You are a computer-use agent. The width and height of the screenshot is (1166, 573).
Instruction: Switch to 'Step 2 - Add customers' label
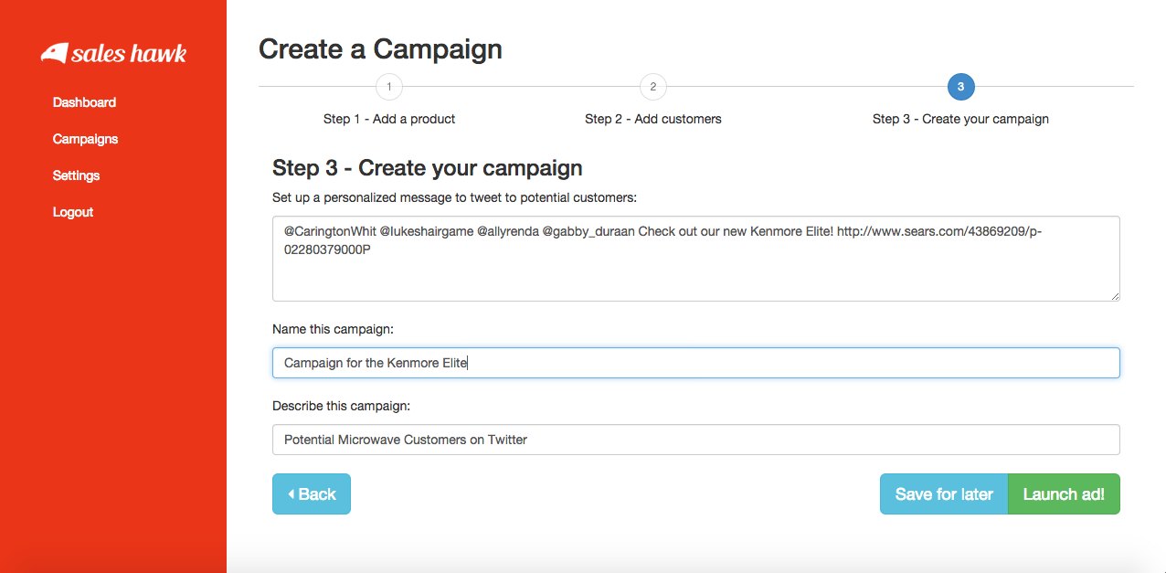(652, 119)
